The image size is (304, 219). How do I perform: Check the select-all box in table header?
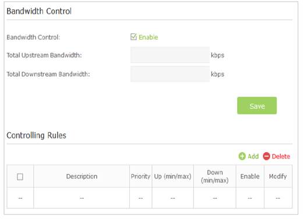(20, 176)
